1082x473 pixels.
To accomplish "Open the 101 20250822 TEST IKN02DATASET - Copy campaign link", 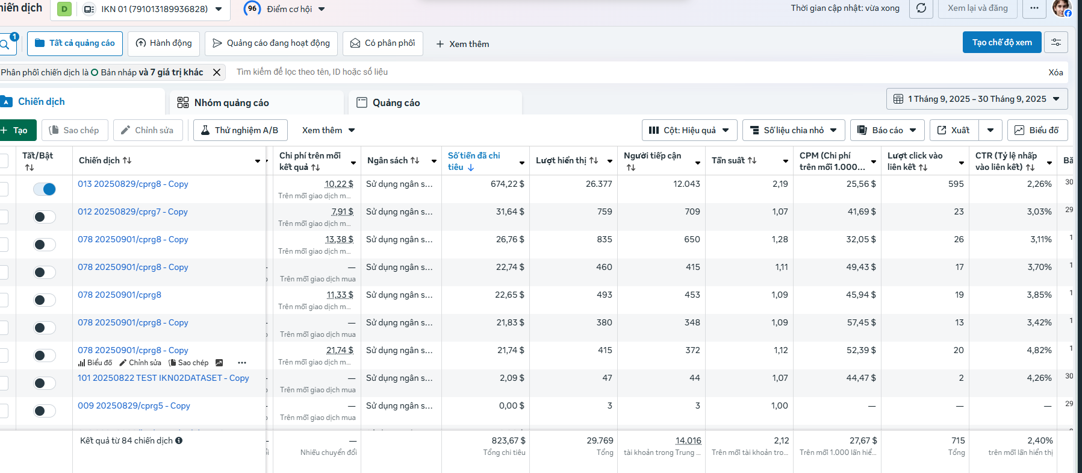I will click(x=163, y=378).
